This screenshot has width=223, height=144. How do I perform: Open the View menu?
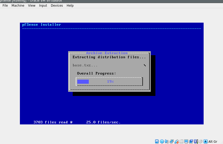click(32, 5)
